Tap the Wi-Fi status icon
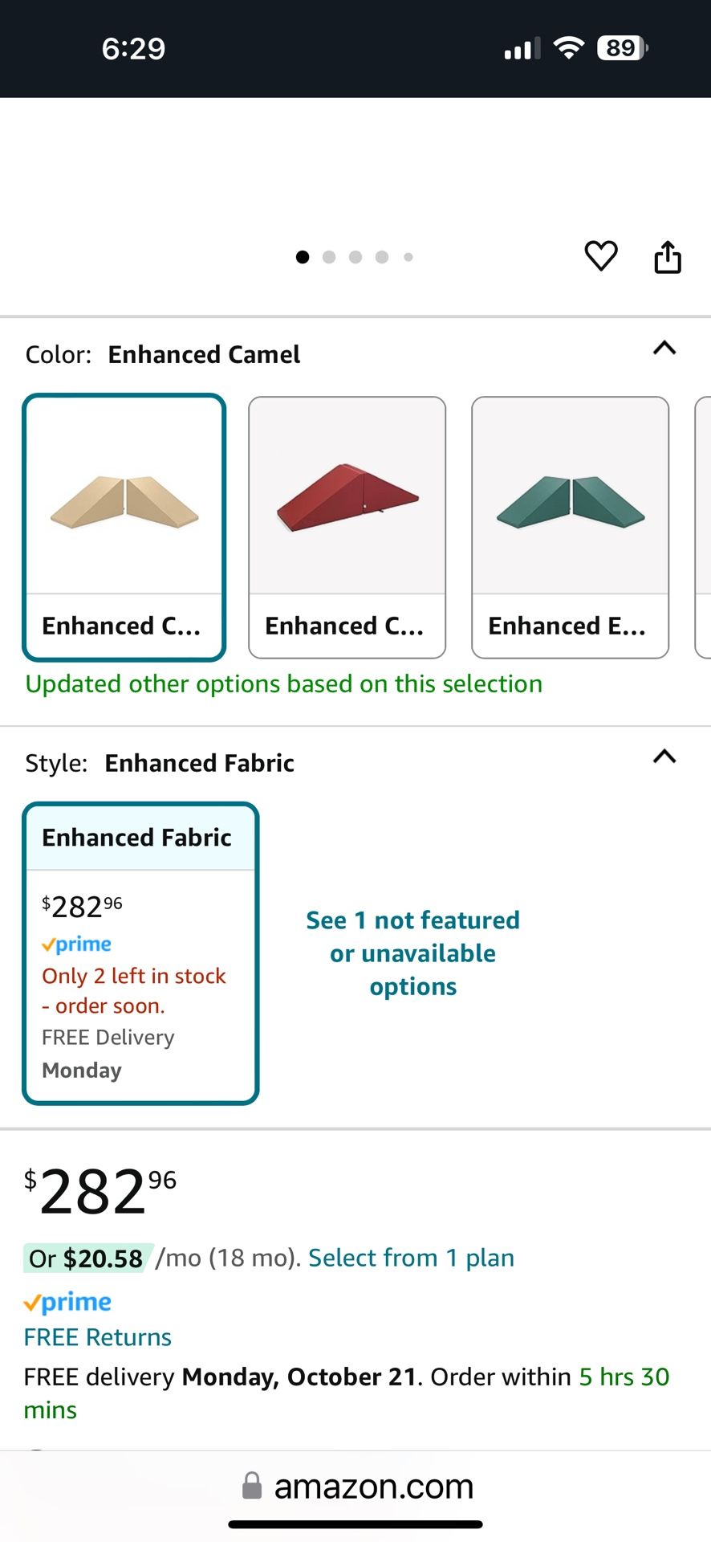The width and height of the screenshot is (711, 1542). click(x=569, y=48)
